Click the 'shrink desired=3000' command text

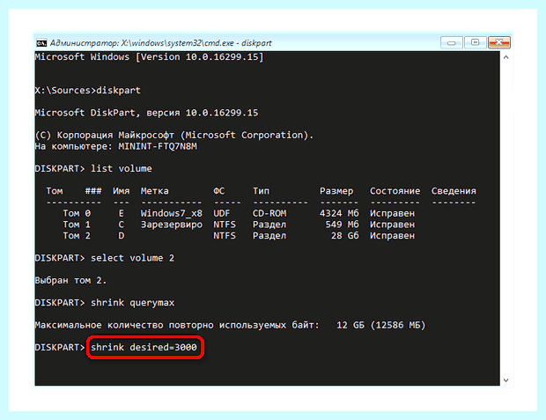click(x=144, y=347)
